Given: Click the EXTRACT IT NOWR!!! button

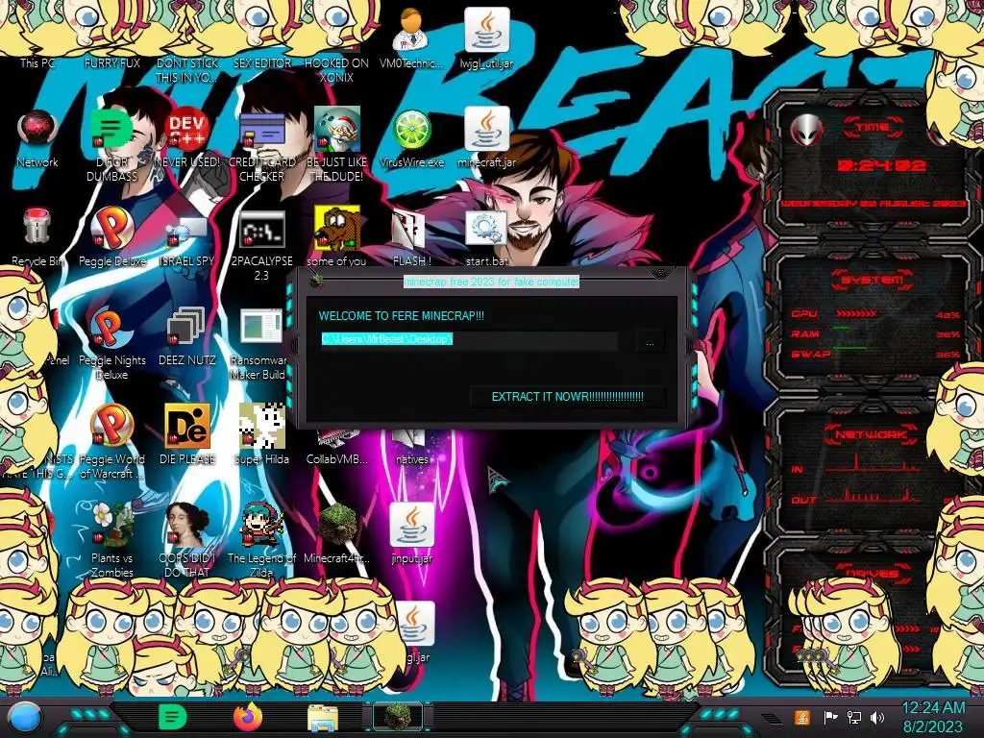Looking at the screenshot, I should (x=567, y=397).
